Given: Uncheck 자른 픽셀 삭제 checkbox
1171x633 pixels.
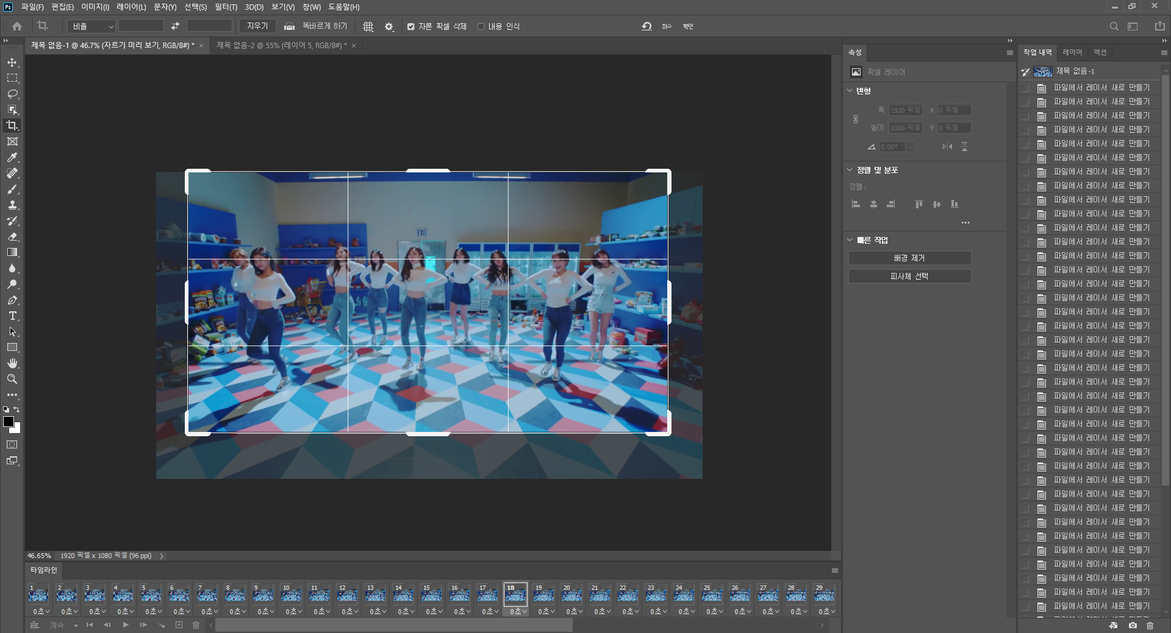Looking at the screenshot, I should click(411, 27).
